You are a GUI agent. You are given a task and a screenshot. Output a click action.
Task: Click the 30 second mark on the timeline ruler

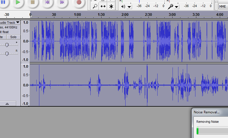[54, 15]
